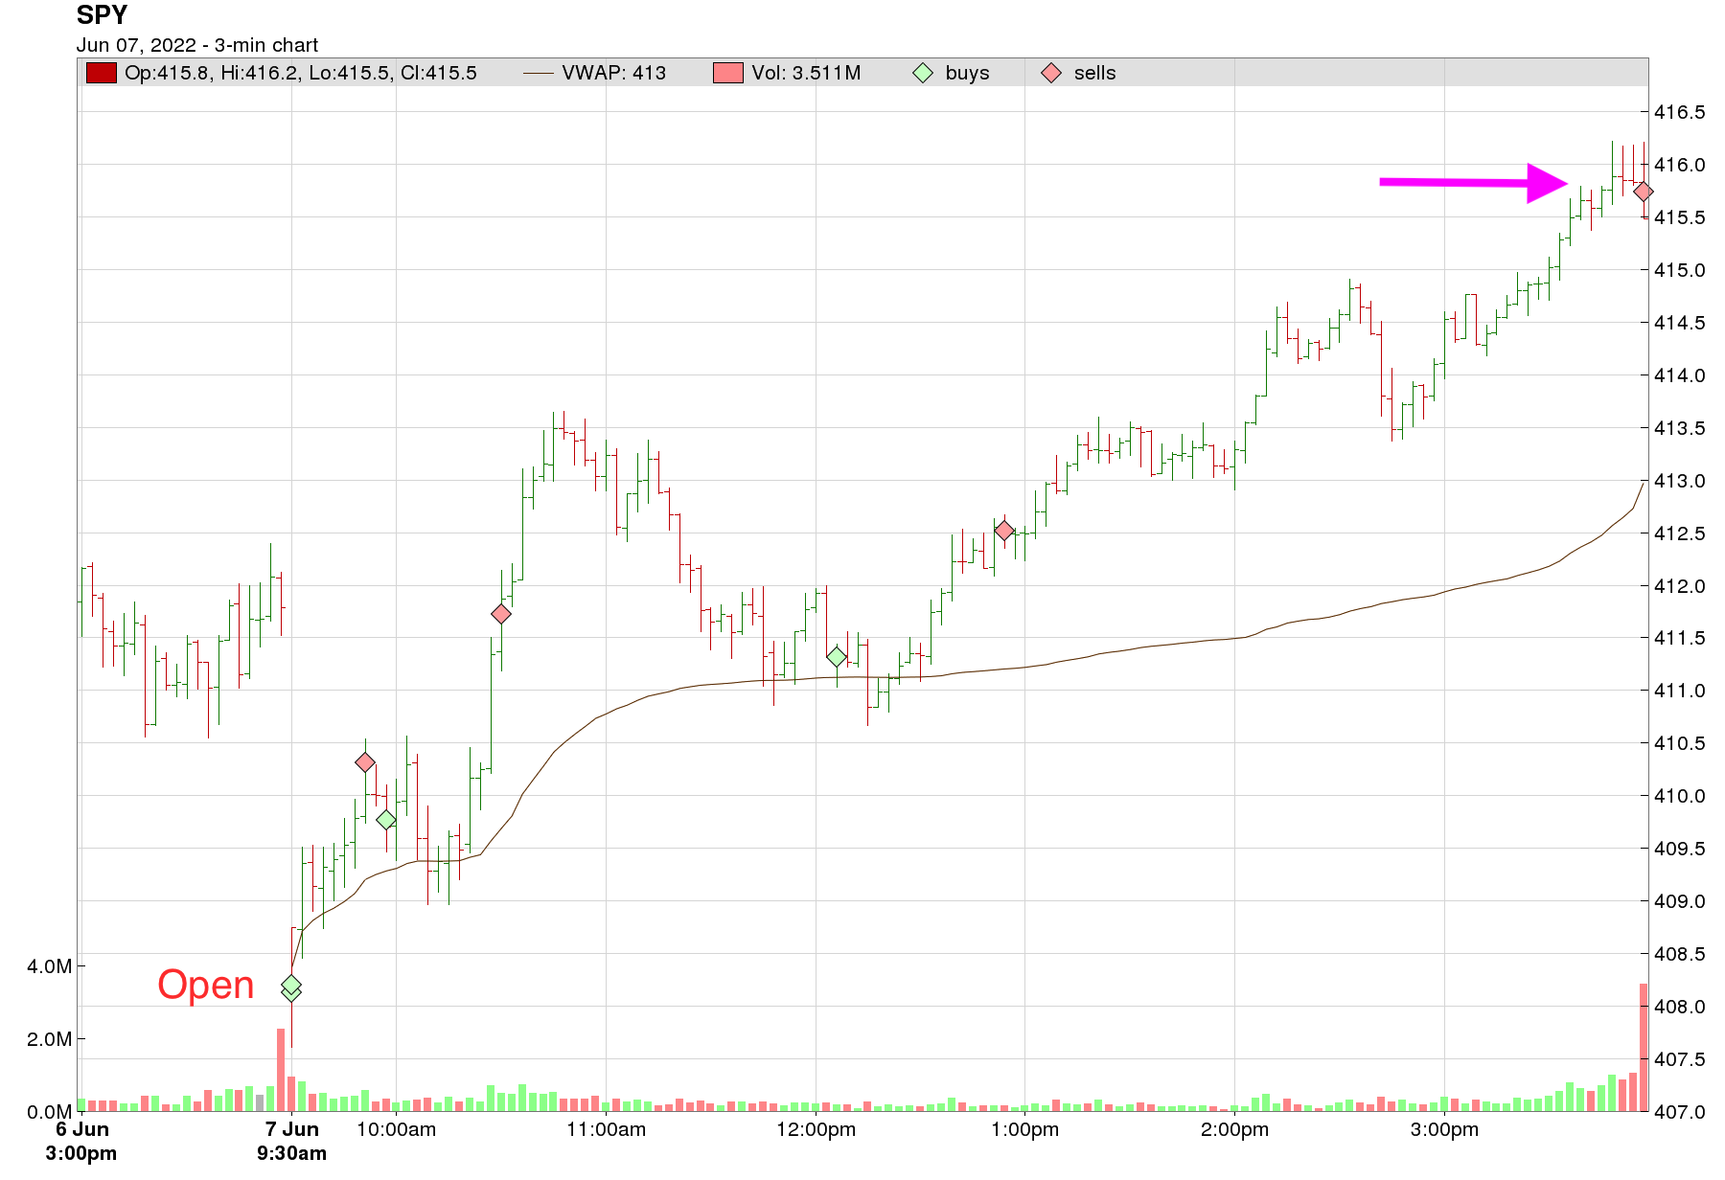Click the '414.5' price axis label
This screenshot has height=1180, width=1725.
1680,323
